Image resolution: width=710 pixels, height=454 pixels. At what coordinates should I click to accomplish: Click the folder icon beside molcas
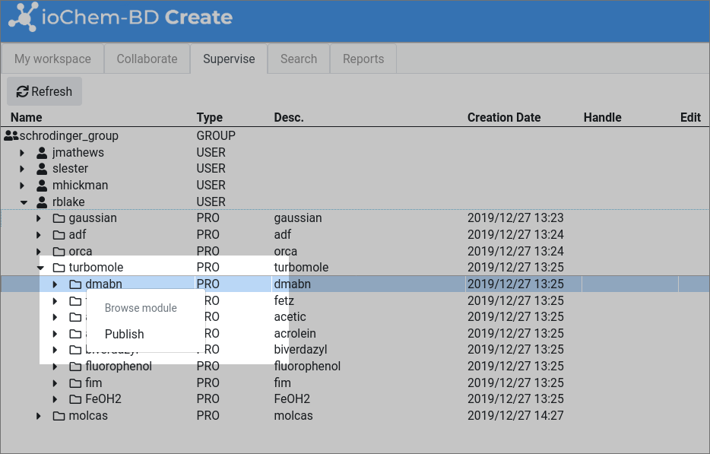[x=60, y=415]
